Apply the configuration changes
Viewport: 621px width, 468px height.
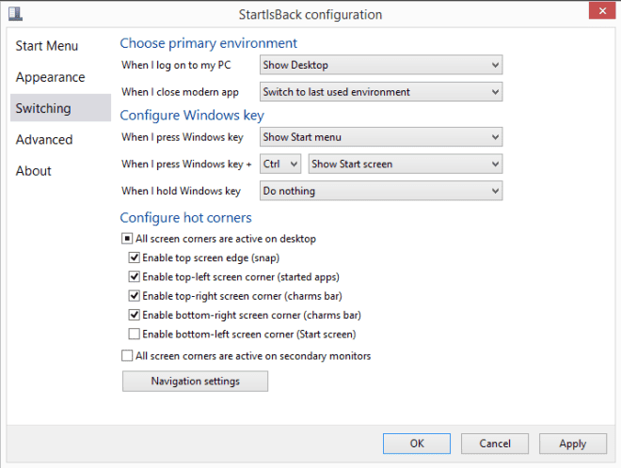573,444
